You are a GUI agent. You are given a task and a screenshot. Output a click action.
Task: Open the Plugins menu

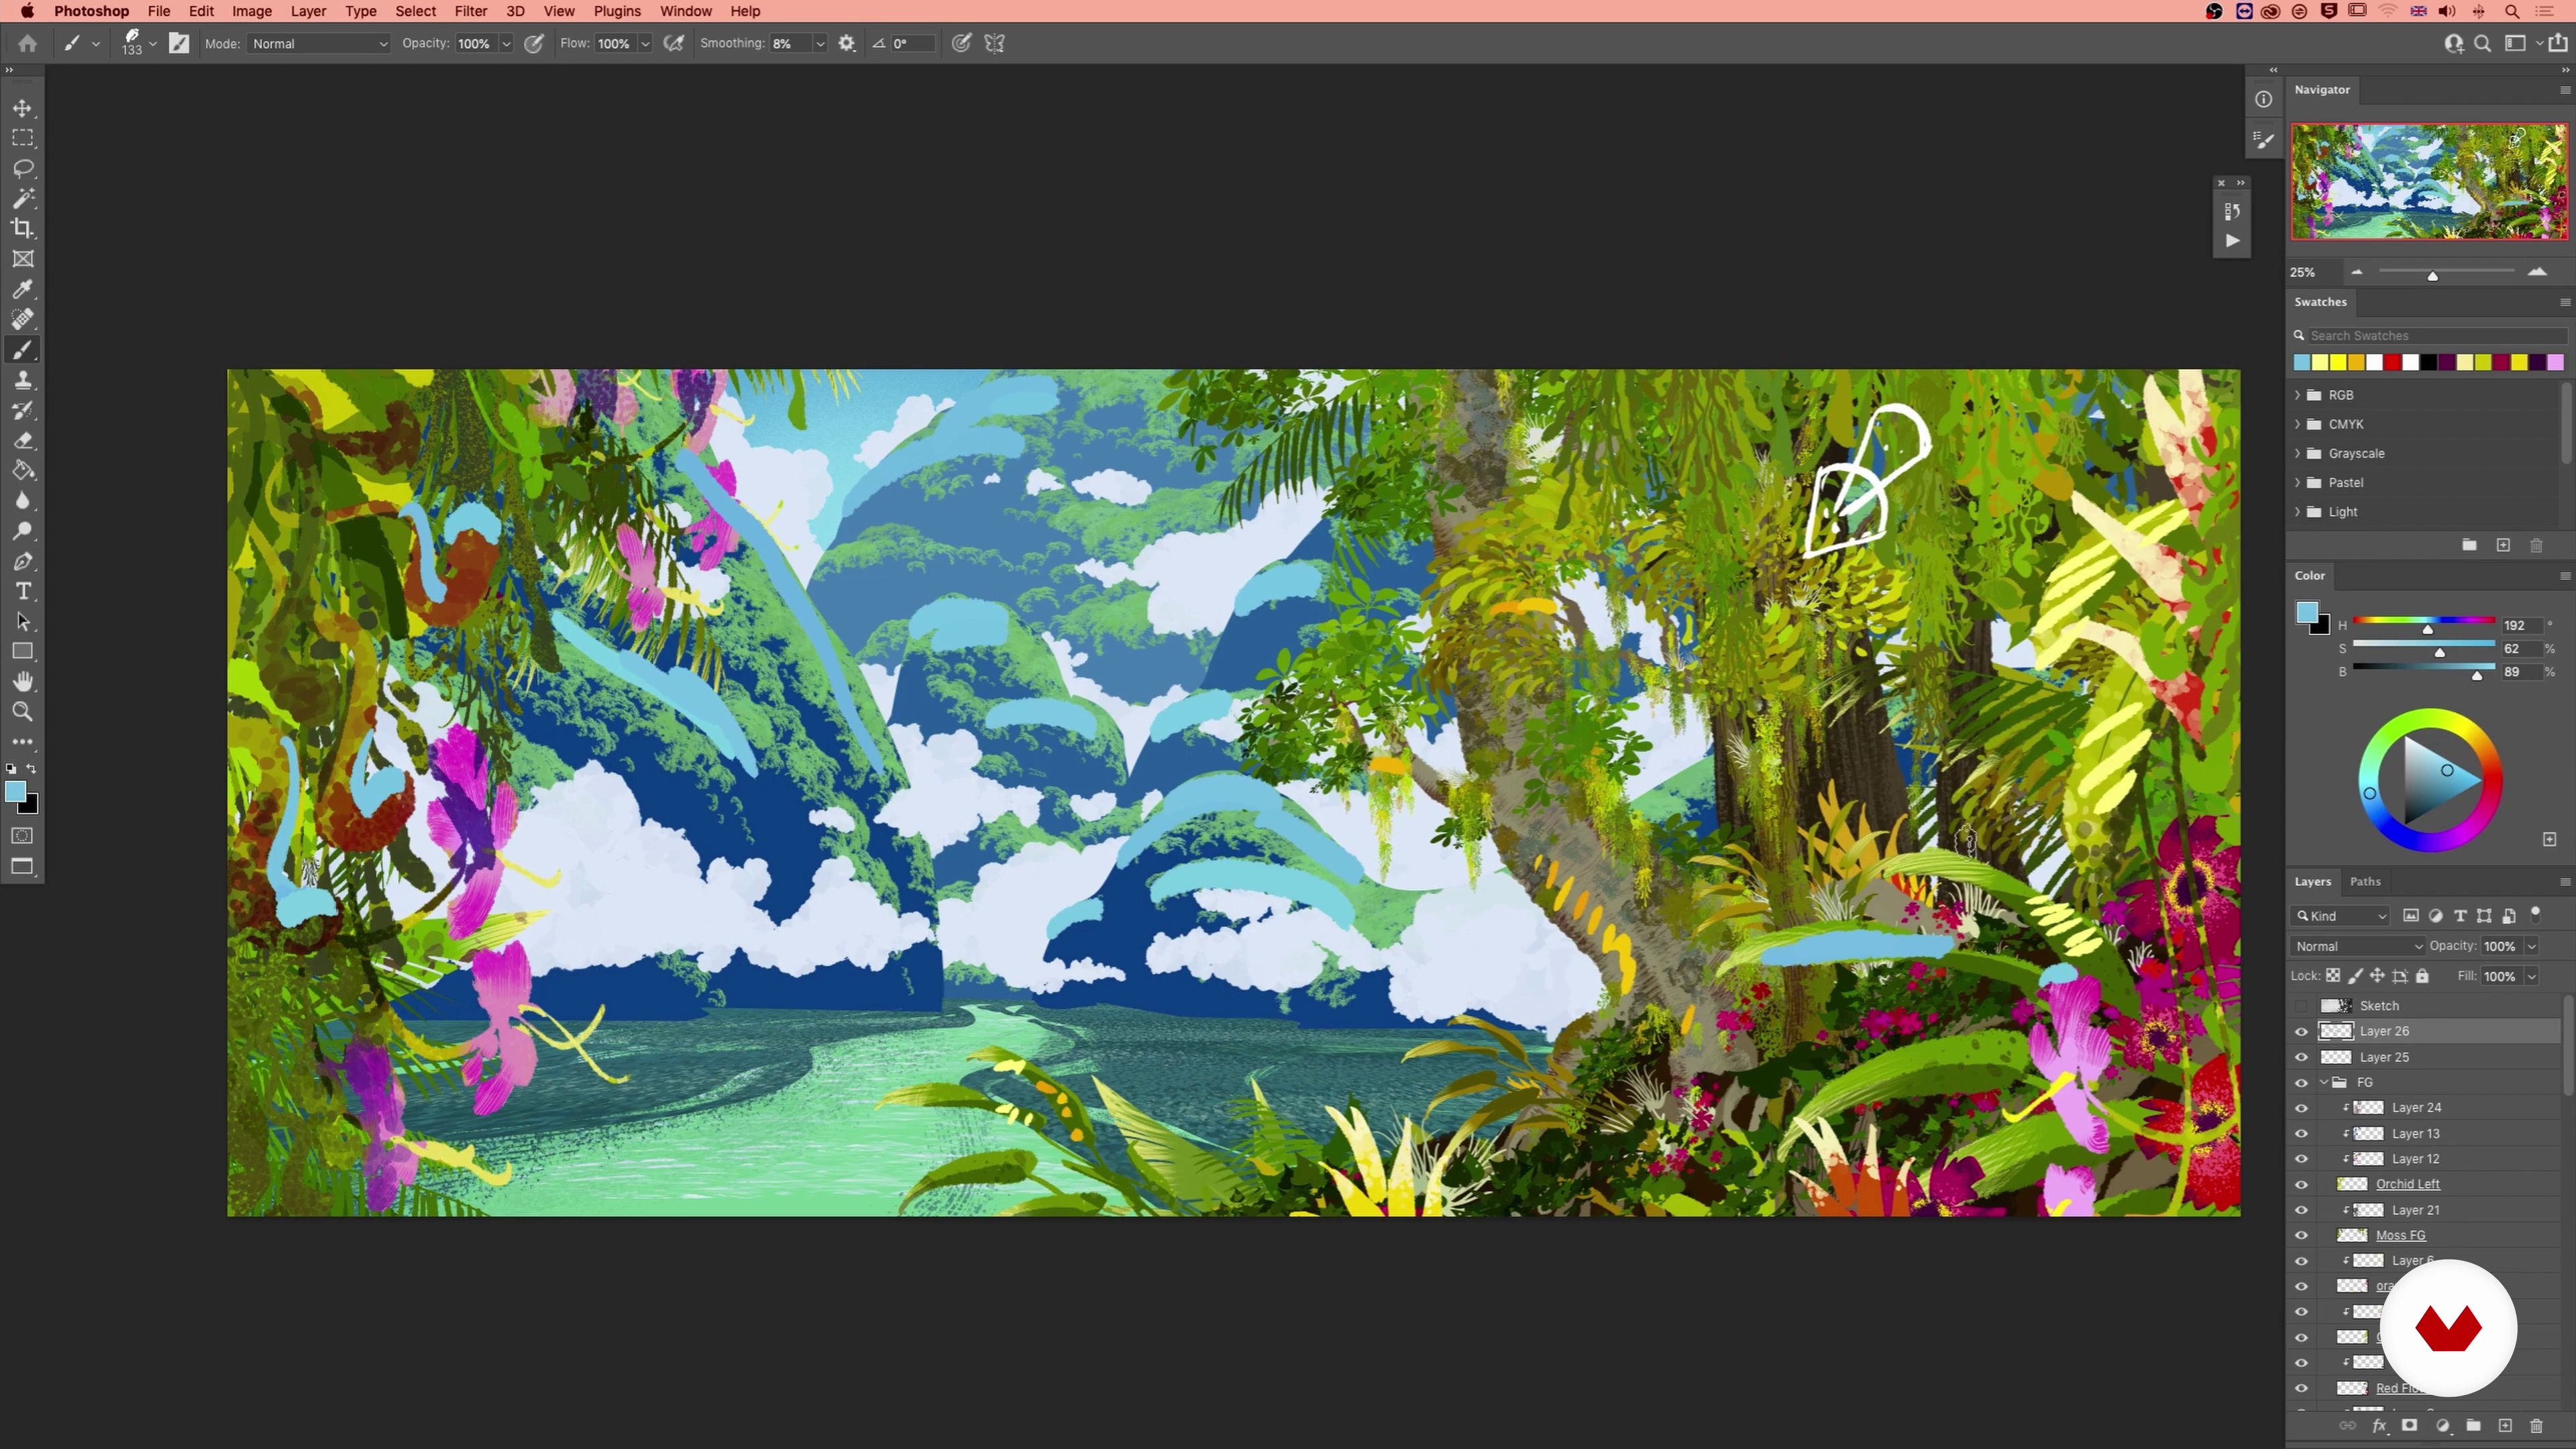pos(617,11)
